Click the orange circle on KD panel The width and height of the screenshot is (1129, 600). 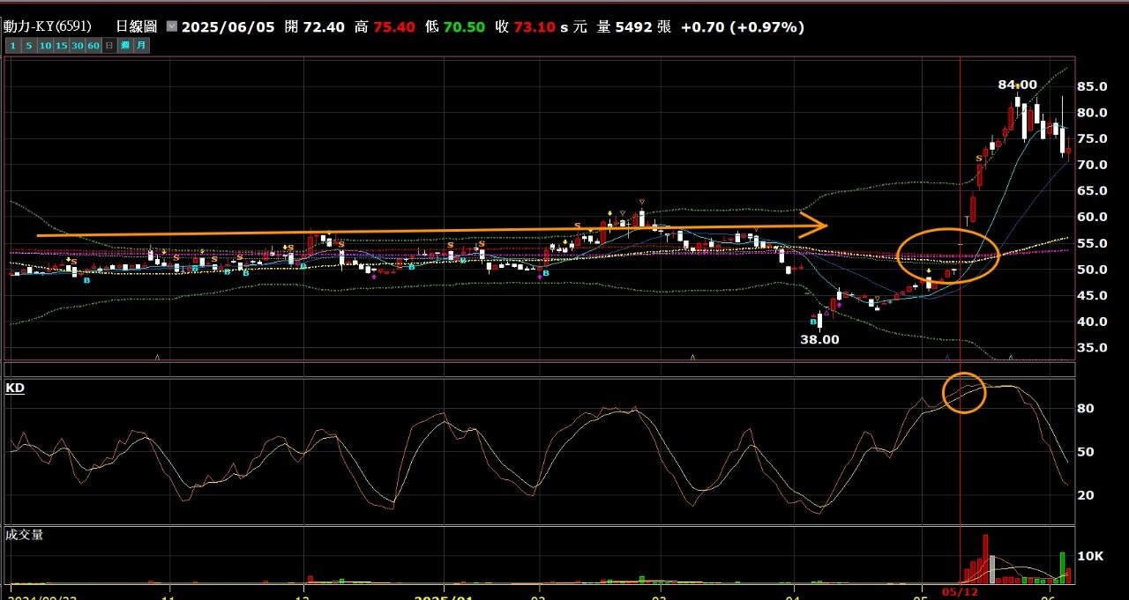pyautogui.click(x=964, y=393)
